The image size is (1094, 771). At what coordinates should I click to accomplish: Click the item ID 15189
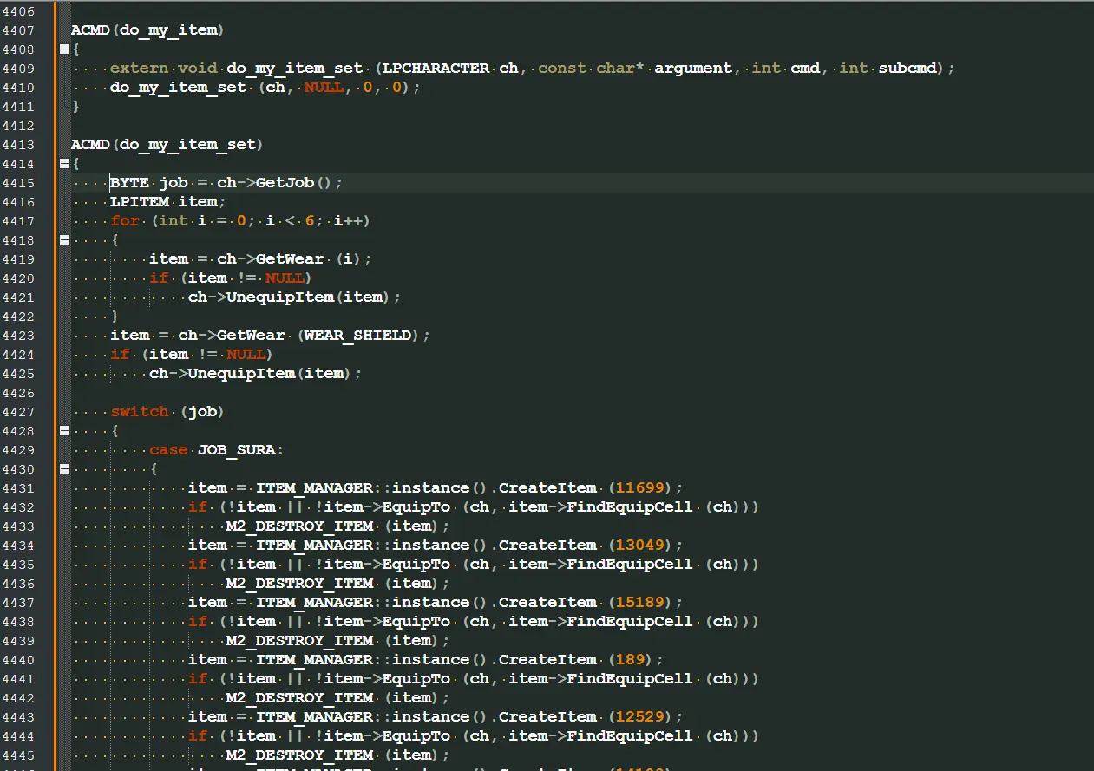[640, 603]
